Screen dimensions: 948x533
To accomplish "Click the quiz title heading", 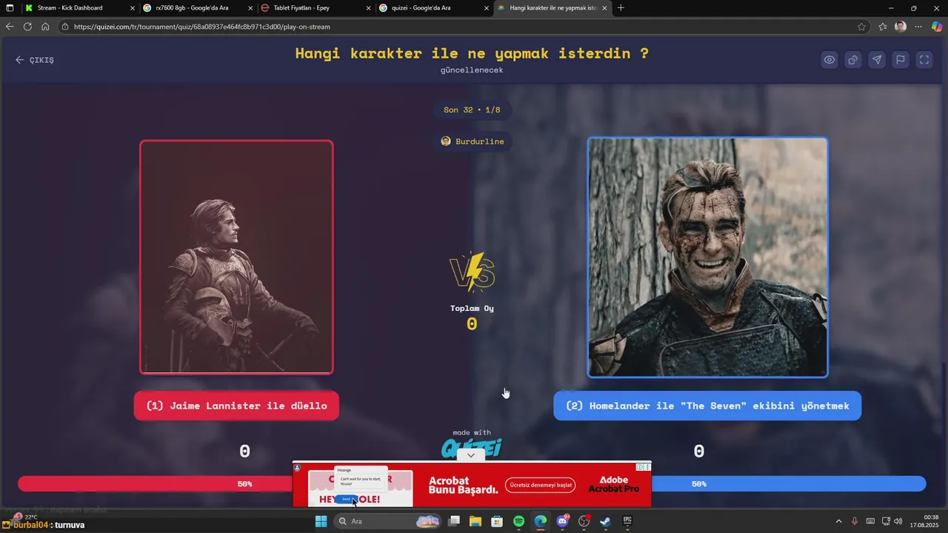I will (x=472, y=53).
